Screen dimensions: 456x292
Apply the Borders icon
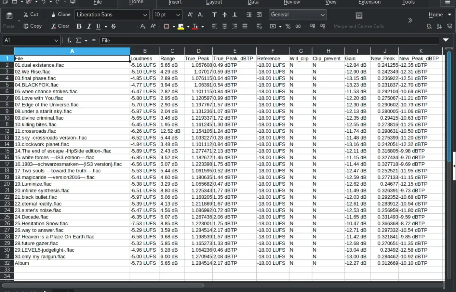point(166,26)
